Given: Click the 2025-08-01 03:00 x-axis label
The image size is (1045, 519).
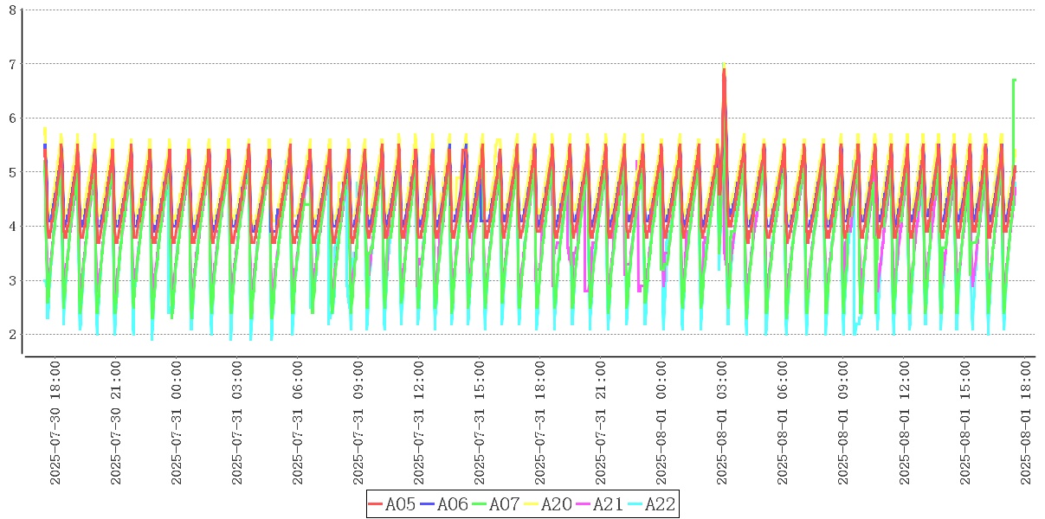Looking at the screenshot, I should point(723,423).
